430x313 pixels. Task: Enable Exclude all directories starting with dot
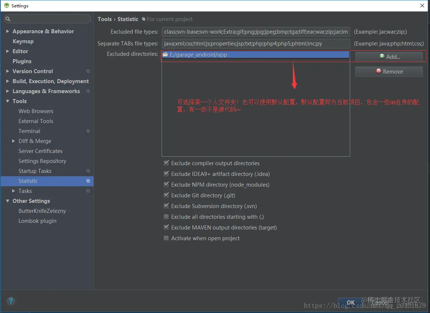(x=166, y=217)
